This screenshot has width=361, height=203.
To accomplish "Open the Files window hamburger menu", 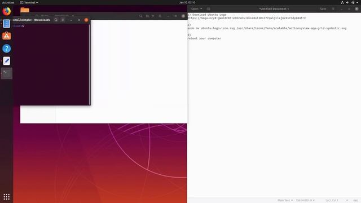I will coord(160,16).
